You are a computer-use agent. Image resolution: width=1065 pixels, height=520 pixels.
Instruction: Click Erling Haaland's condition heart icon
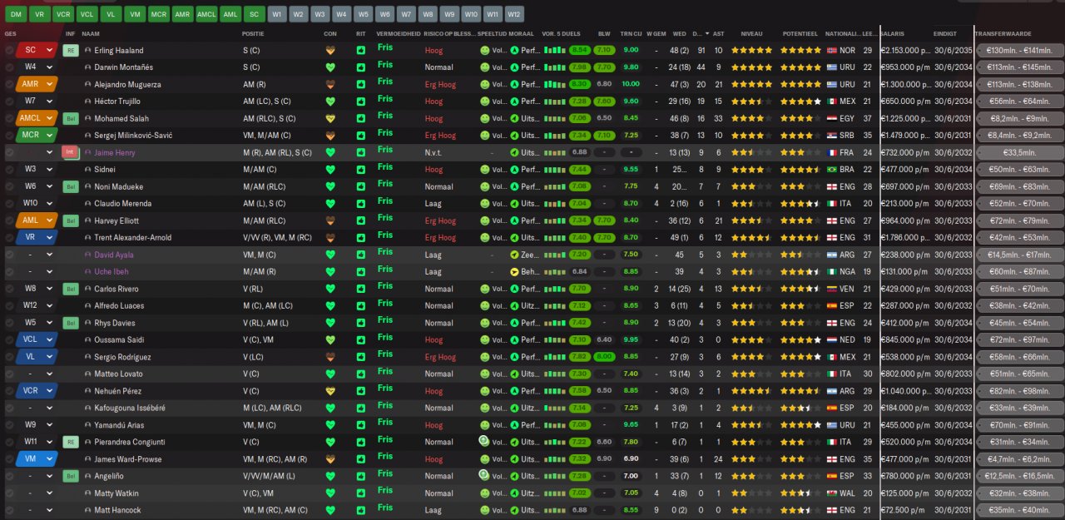(x=330, y=50)
